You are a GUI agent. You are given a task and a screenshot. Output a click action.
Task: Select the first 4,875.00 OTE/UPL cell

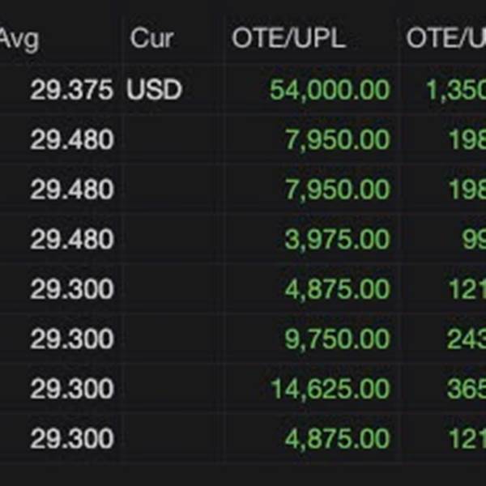[x=337, y=289]
